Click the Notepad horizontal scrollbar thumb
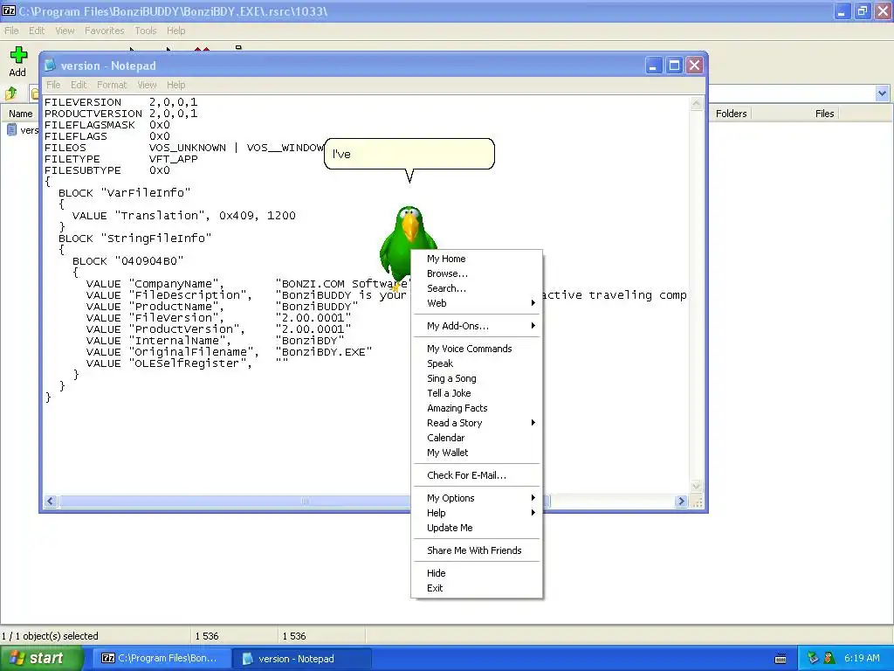 coord(304,501)
